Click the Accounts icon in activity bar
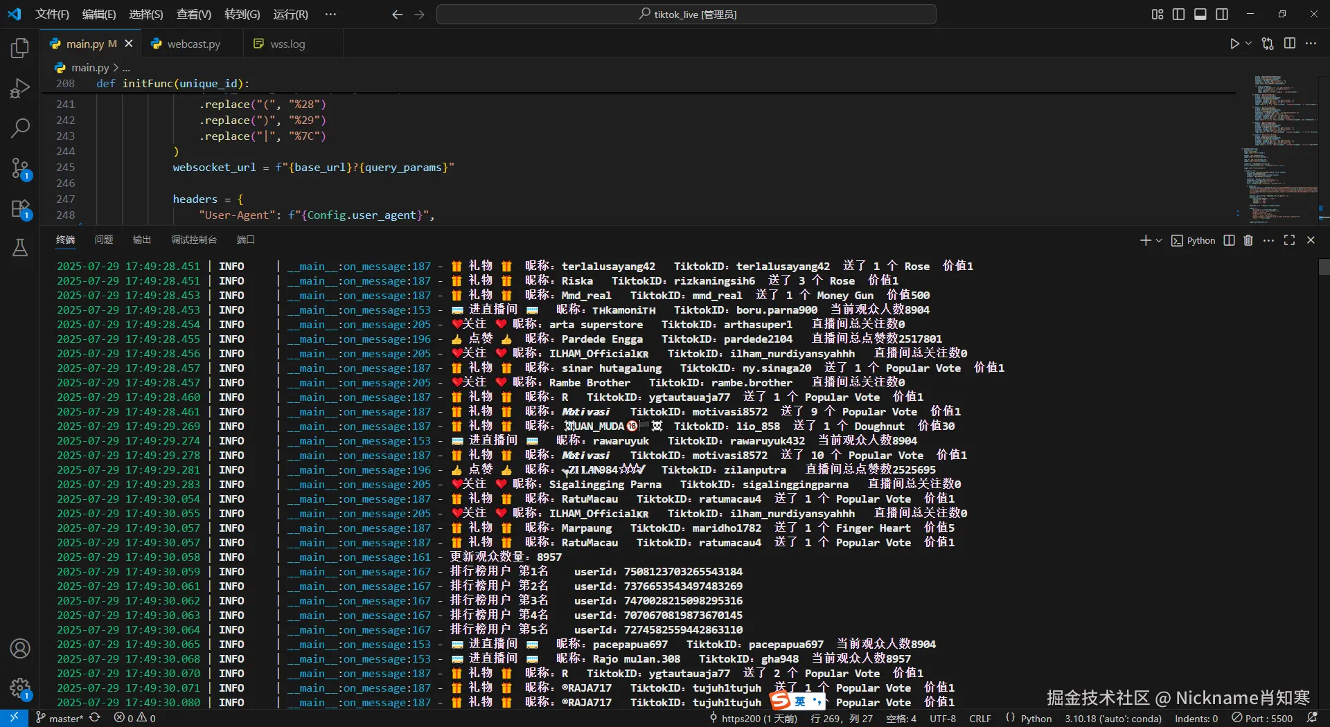This screenshot has width=1330, height=727. [20, 648]
